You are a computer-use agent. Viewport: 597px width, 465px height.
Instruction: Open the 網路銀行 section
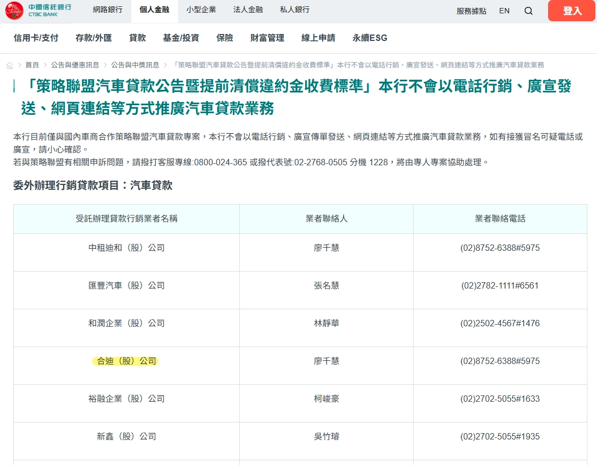pyautogui.click(x=108, y=10)
